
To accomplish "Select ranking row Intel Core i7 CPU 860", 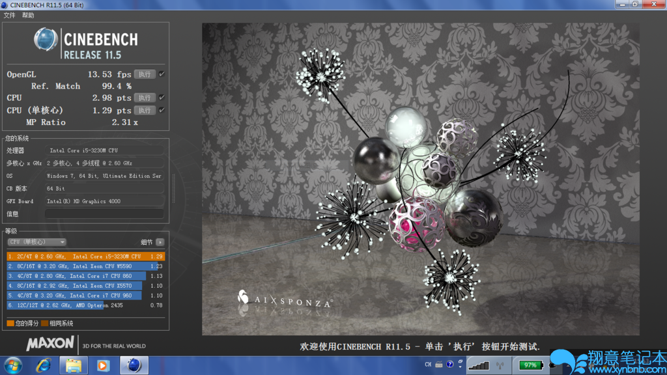I will [85, 276].
